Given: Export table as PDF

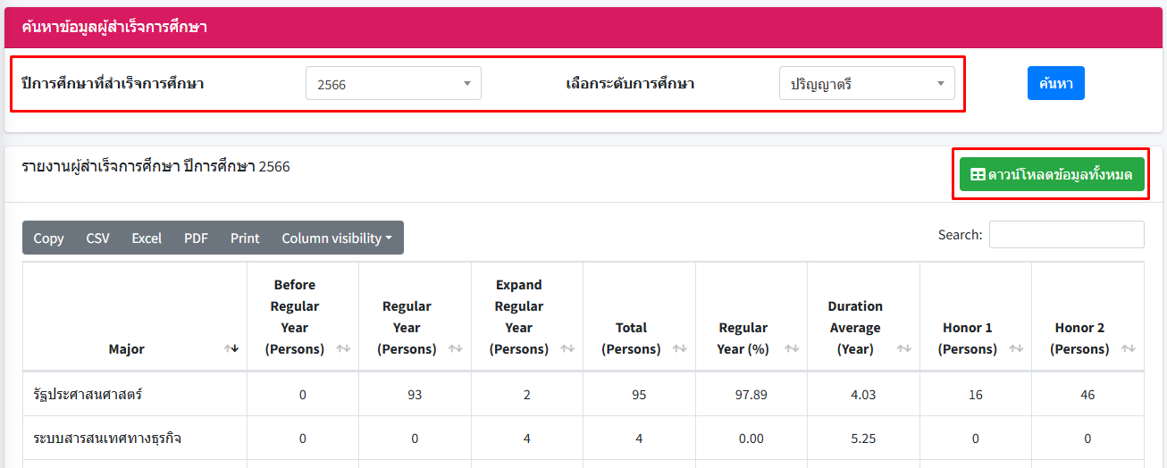Looking at the screenshot, I should [196, 238].
